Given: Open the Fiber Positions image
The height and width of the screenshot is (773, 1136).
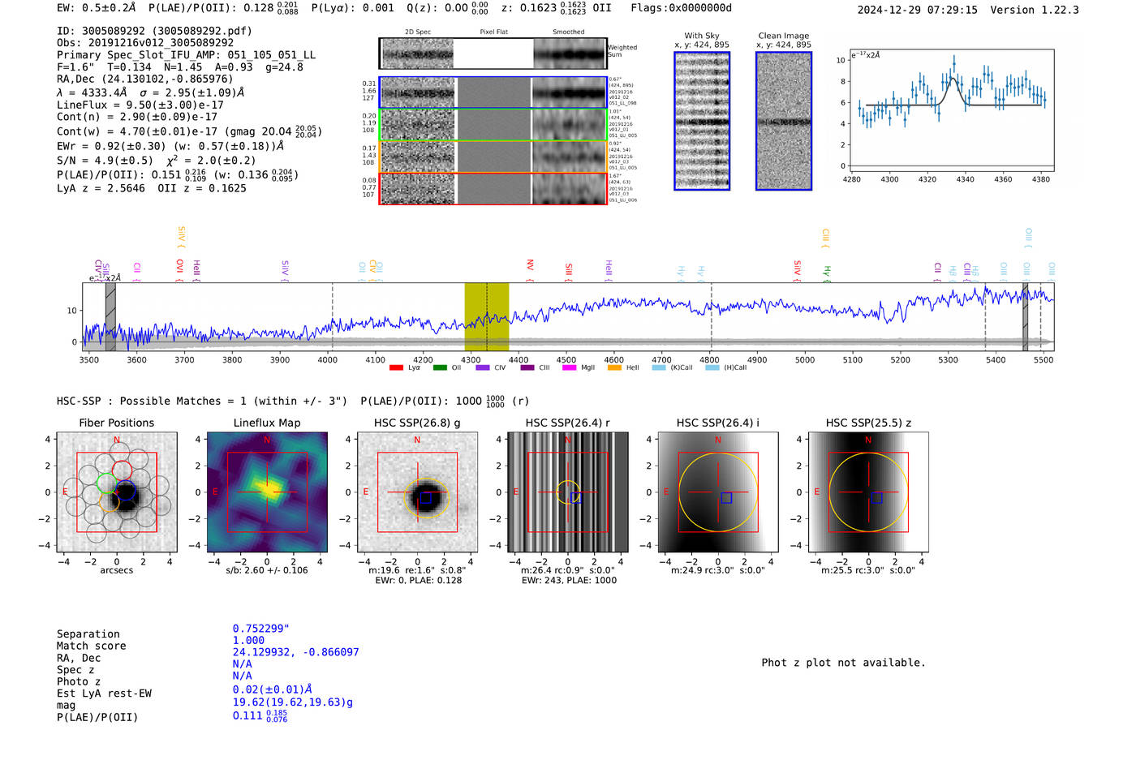Looking at the screenshot, I should [x=117, y=492].
